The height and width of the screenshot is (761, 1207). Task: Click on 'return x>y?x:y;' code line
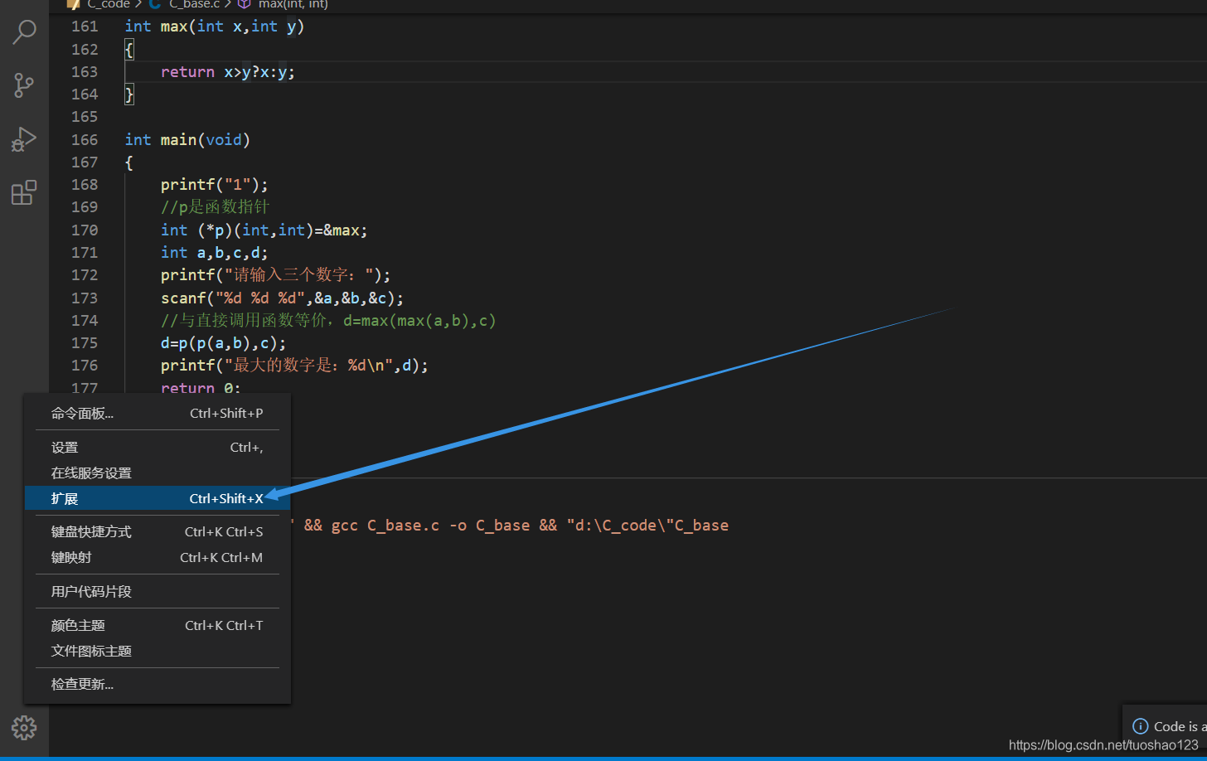coord(228,72)
